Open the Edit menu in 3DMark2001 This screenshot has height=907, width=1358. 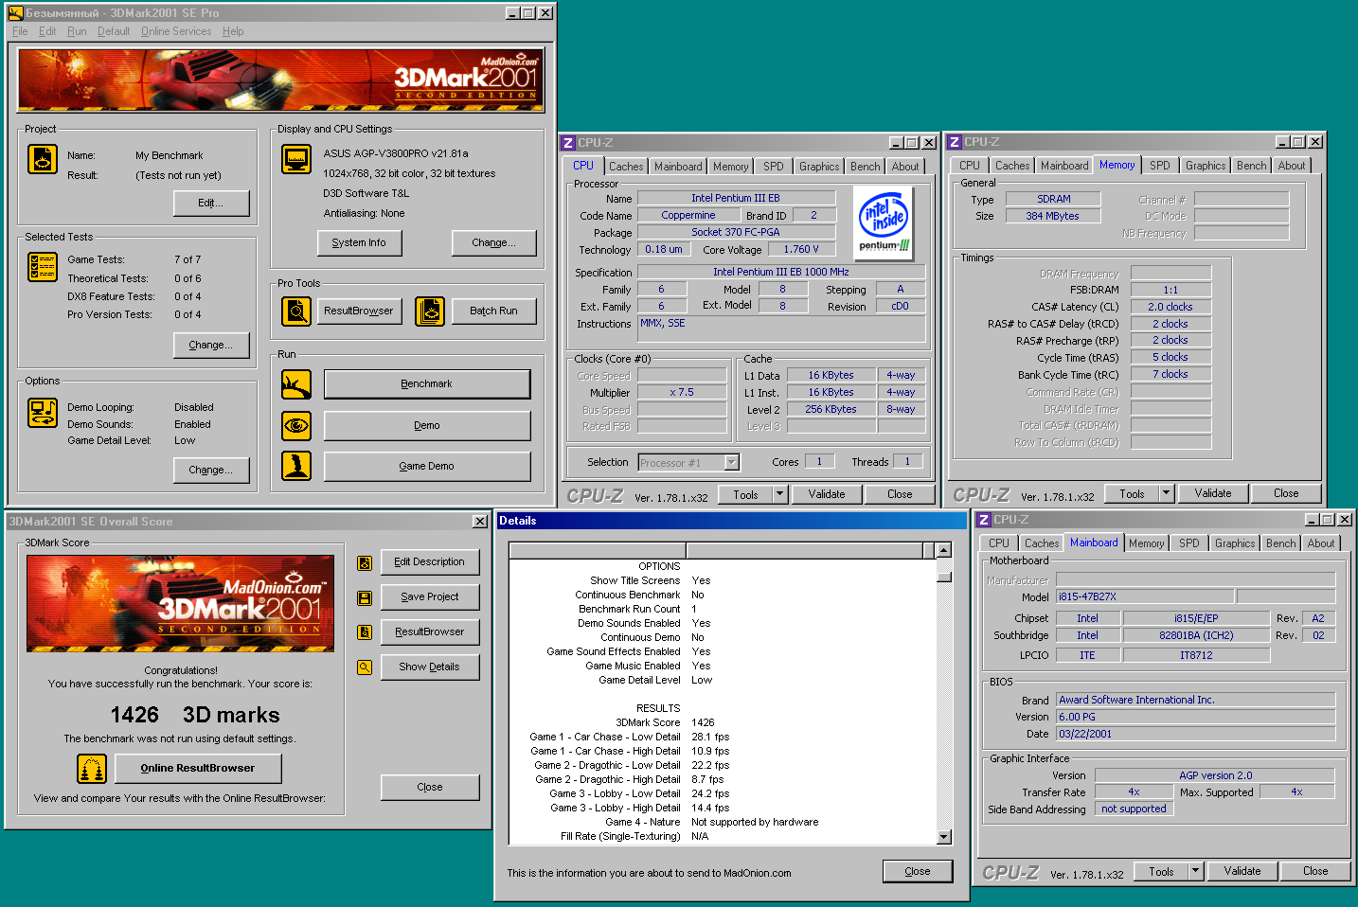[x=47, y=31]
